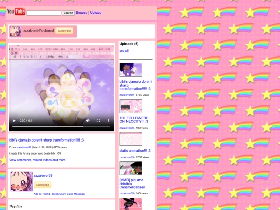Screen dimensions: 280x210
Task: Click 'Add as Friend'
Action: pos(41,194)
